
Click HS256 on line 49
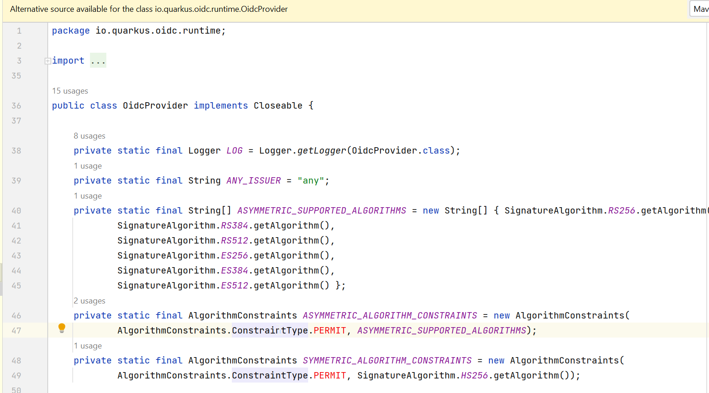(474, 375)
